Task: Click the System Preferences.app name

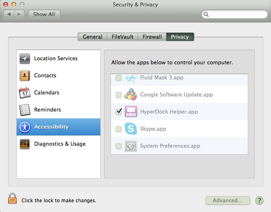Action: click(x=170, y=146)
